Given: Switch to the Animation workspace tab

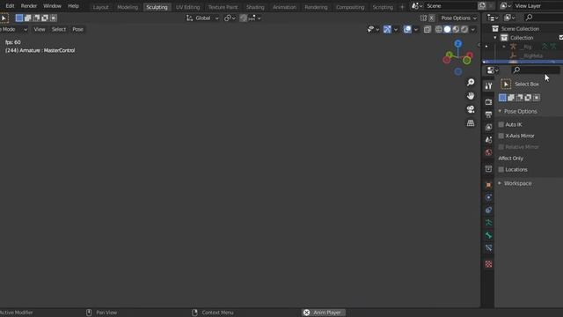Looking at the screenshot, I should pyautogui.click(x=284, y=7).
